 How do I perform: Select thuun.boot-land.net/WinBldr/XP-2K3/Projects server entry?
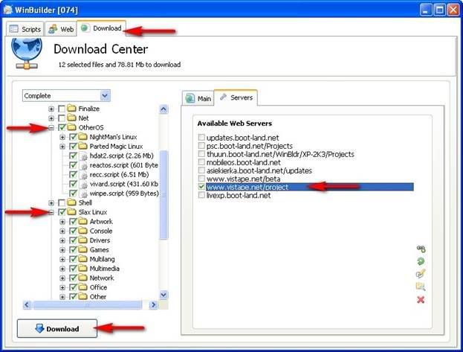coord(280,154)
